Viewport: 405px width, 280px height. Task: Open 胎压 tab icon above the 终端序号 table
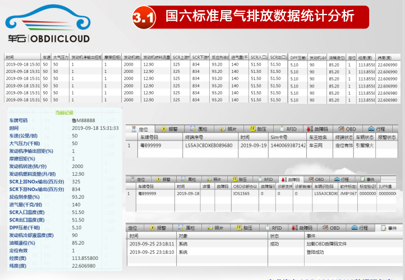tap(252, 129)
